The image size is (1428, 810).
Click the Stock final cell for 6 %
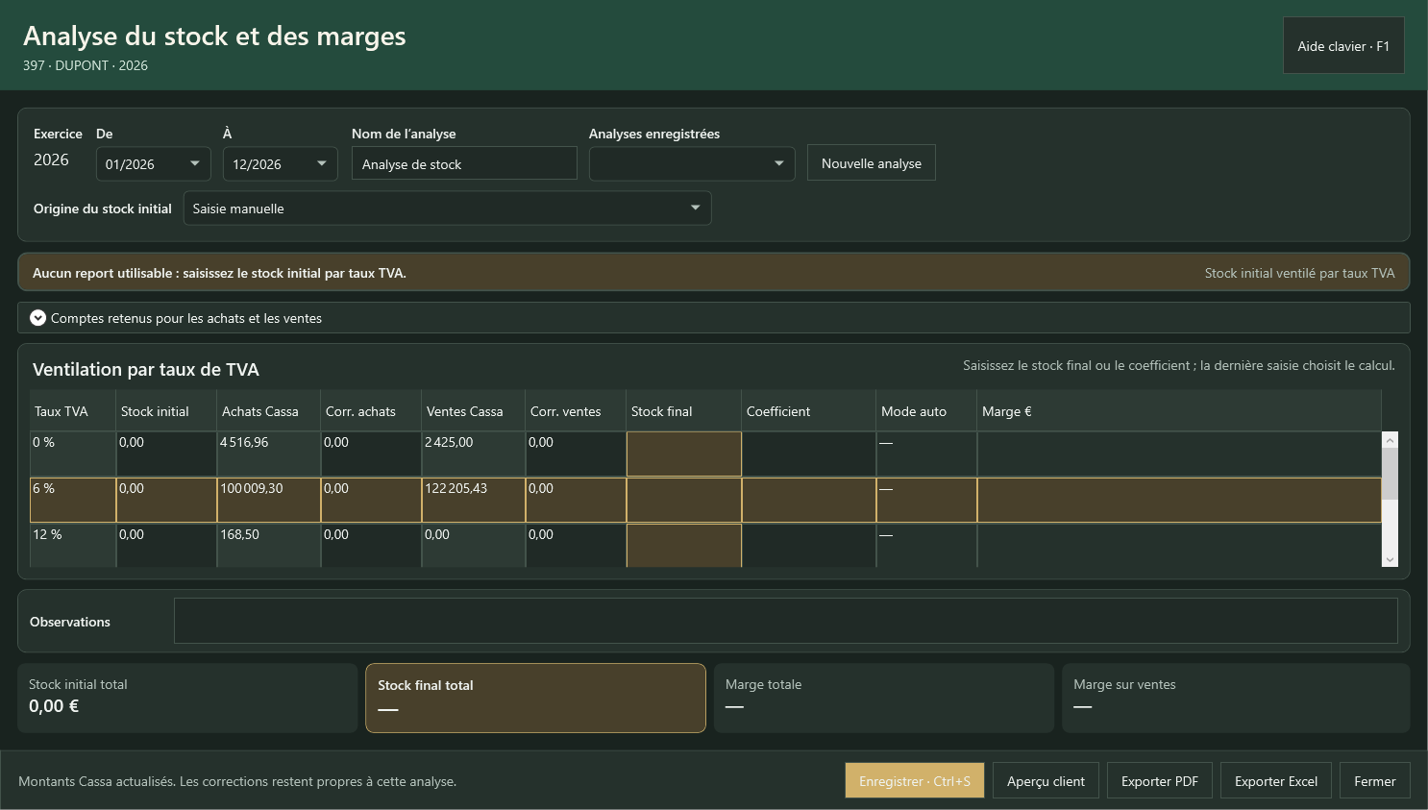tap(684, 500)
